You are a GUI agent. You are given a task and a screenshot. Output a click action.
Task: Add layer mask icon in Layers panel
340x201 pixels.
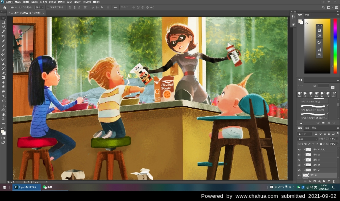click(x=315, y=181)
